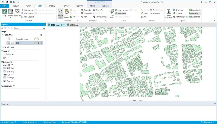
Task: Switch to the SPATIAL ribbon tab
Action: [x=52, y=6]
